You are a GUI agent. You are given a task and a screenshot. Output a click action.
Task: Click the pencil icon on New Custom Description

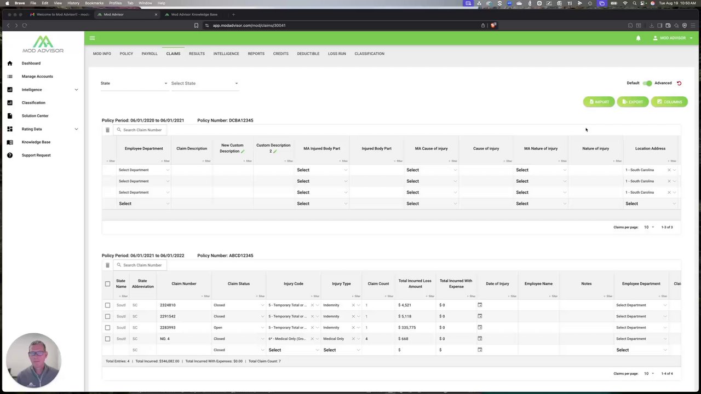[243, 152]
